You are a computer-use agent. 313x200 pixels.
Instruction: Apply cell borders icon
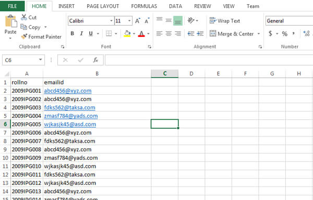(109, 33)
